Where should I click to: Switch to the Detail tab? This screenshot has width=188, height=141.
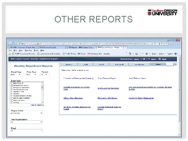click(85, 64)
